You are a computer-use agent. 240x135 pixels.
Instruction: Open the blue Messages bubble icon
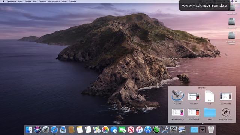[x=114, y=130]
